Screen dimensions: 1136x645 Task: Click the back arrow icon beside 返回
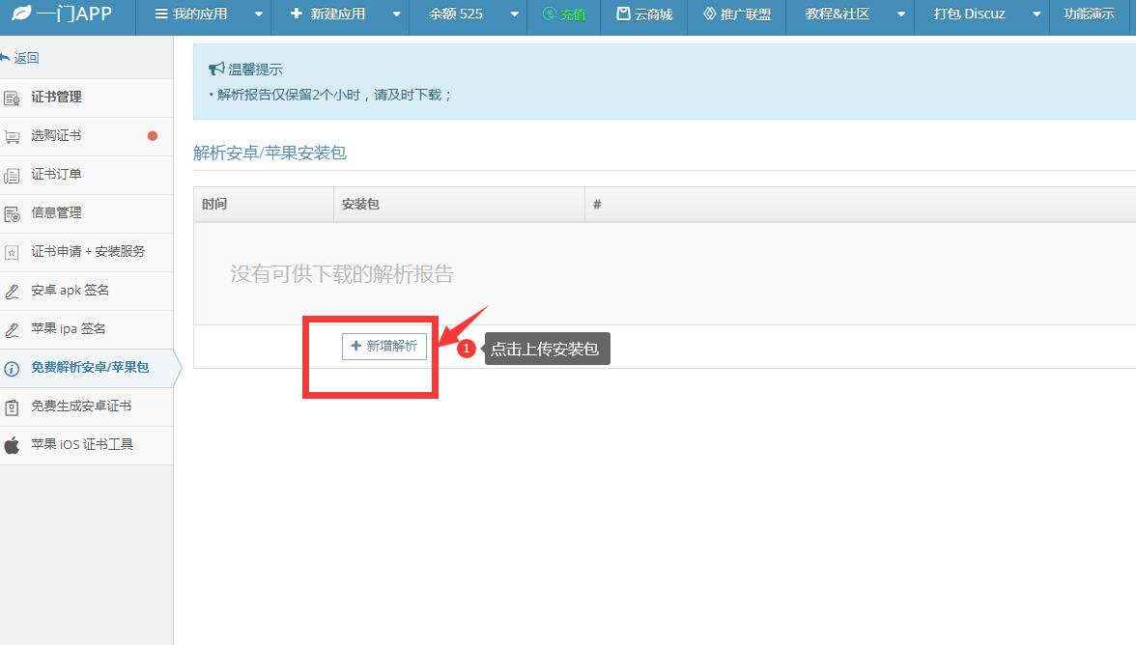5,57
